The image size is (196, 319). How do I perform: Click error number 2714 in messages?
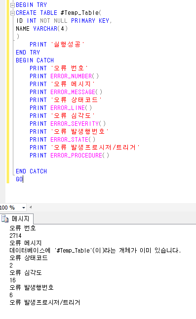click(x=15, y=236)
